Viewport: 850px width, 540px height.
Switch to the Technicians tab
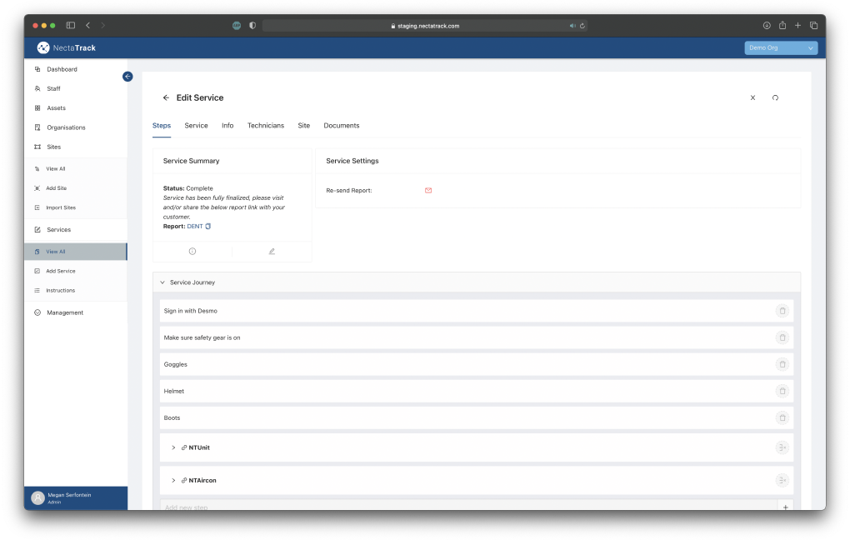coord(265,125)
